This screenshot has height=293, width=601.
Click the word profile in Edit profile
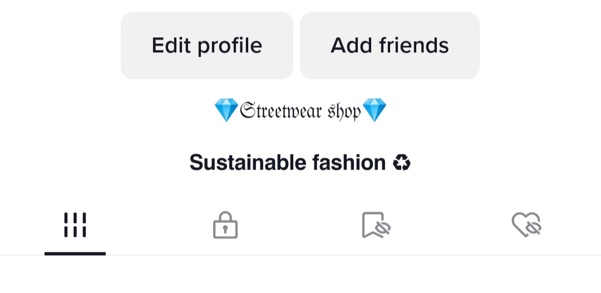tap(230, 46)
